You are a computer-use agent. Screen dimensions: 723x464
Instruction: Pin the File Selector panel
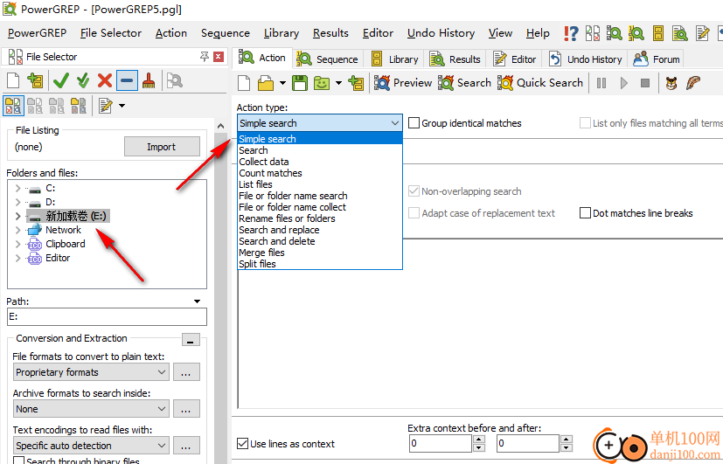pyautogui.click(x=205, y=57)
